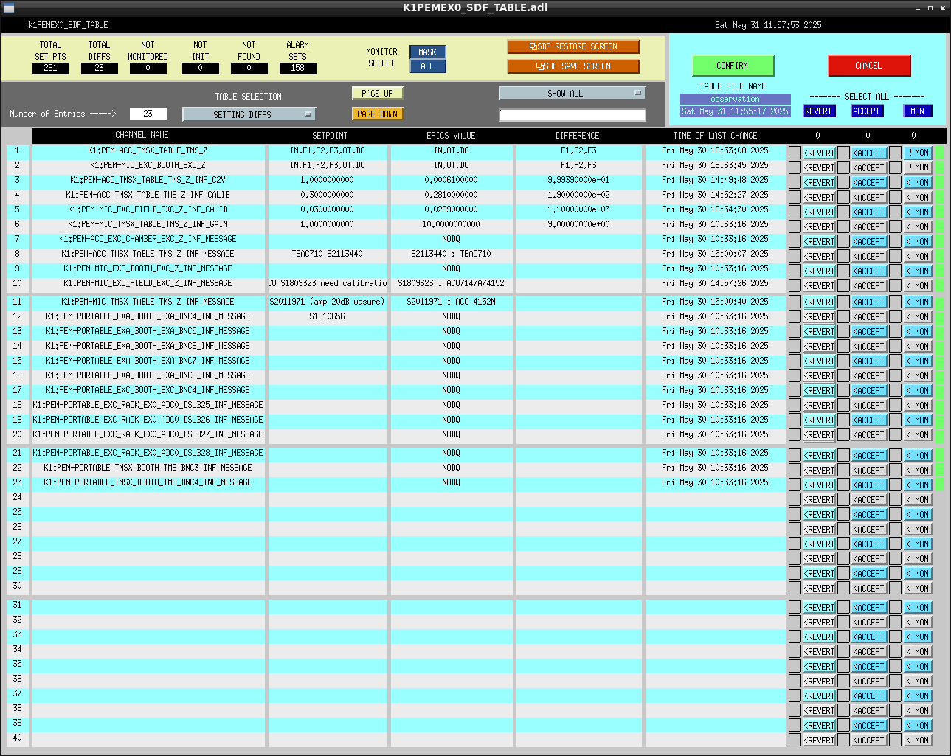Screen dimensions: 951x756
Task: Toggle the ! MON button for row 1
Action: tap(918, 153)
